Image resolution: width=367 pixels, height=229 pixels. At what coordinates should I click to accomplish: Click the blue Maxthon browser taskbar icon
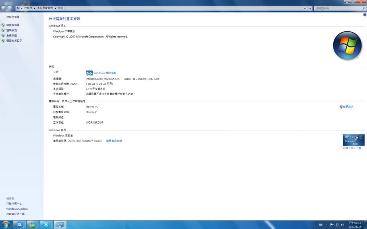[19, 224]
